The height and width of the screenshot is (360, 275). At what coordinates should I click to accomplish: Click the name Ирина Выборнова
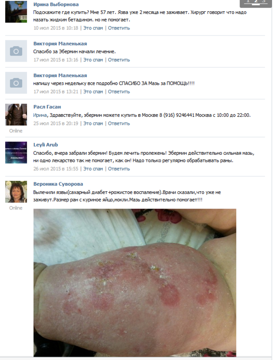(x=56, y=4)
